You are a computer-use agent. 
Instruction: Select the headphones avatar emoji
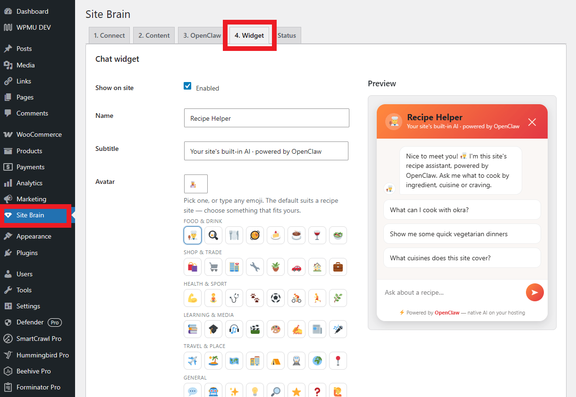pos(234,329)
